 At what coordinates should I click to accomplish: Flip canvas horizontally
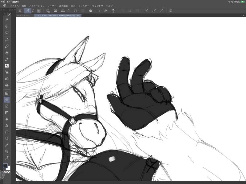click(x=106, y=11)
